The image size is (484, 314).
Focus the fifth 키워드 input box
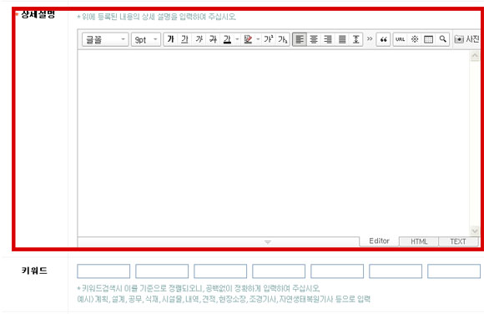coord(337,271)
